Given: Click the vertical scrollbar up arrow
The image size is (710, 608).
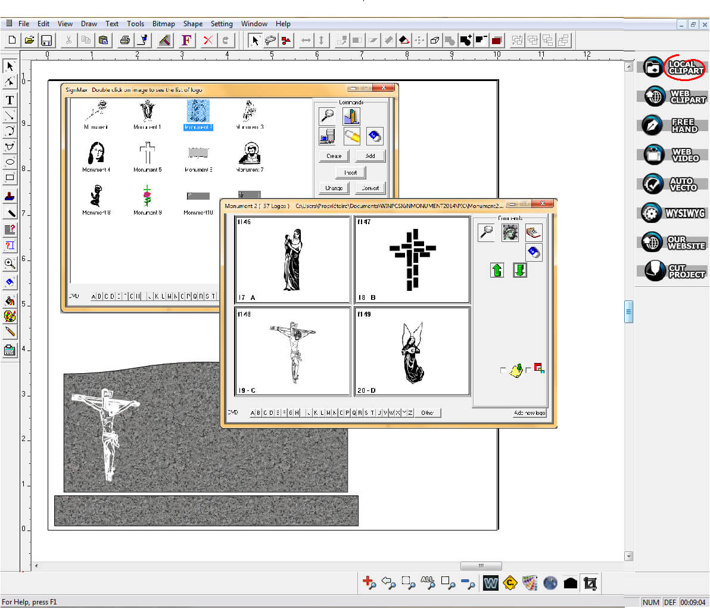Looking at the screenshot, I should (628, 67).
